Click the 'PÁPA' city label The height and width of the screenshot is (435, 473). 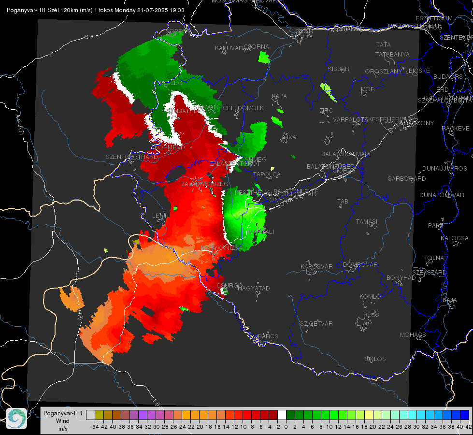[279, 96]
